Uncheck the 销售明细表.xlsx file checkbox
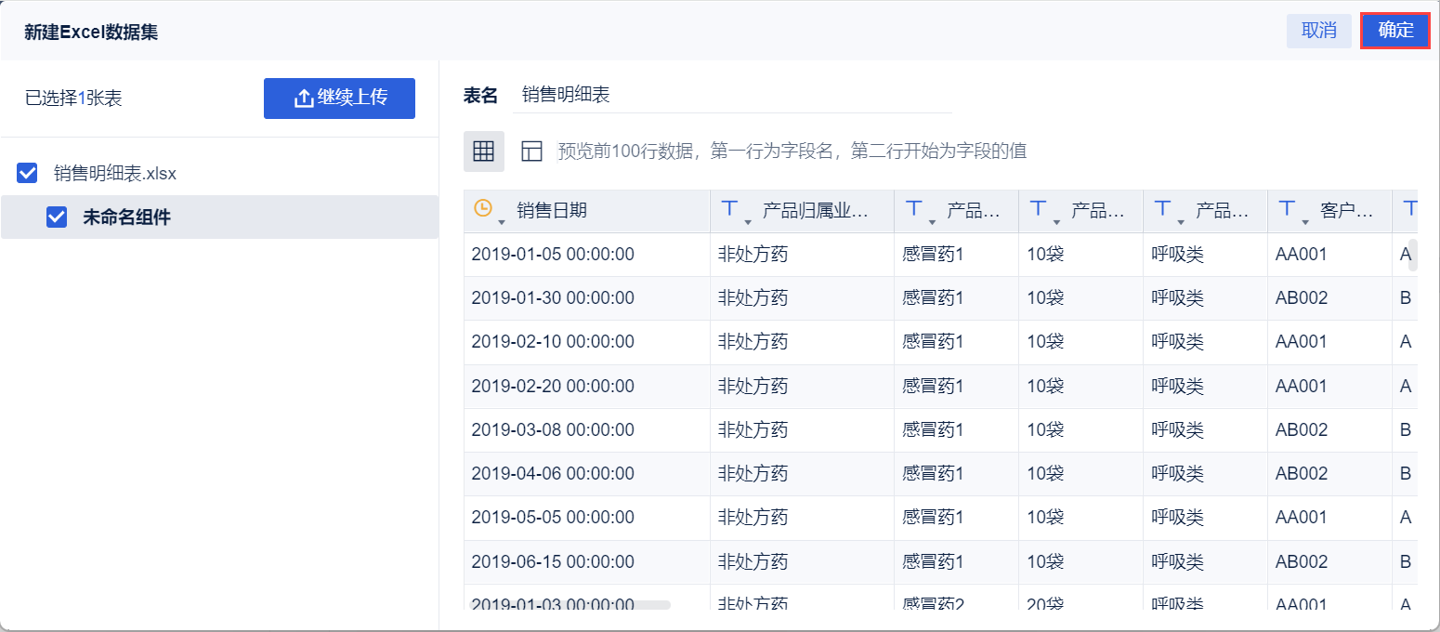 [28, 173]
